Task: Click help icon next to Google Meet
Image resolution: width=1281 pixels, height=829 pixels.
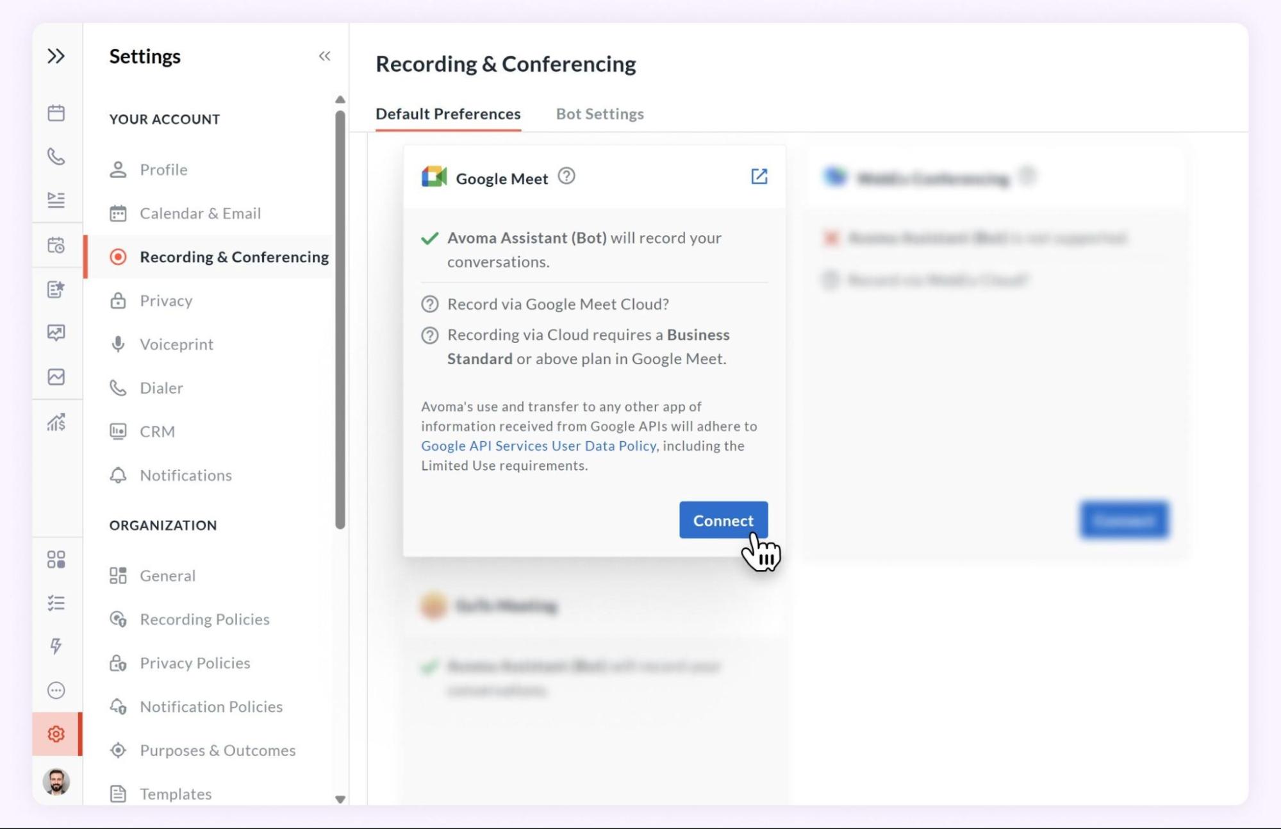Action: click(x=566, y=176)
